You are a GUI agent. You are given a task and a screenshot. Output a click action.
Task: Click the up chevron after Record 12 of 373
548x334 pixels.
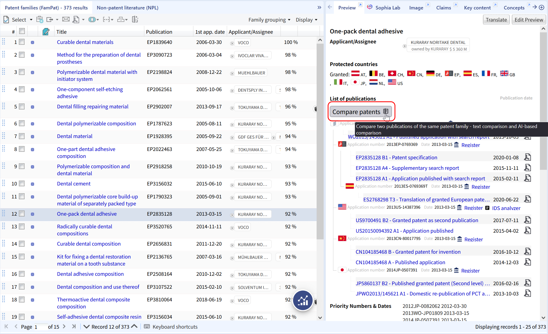134,326
